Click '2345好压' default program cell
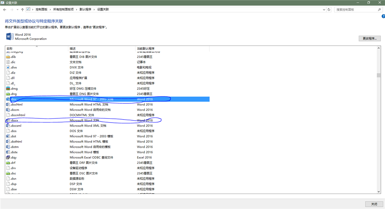The width and height of the screenshot is (385, 209). (143, 88)
